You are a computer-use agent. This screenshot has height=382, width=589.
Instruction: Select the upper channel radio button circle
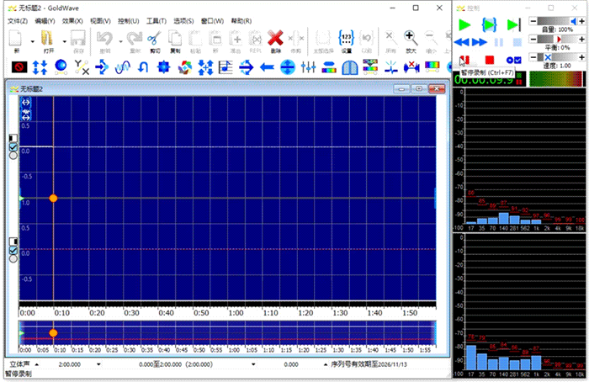pos(13,155)
